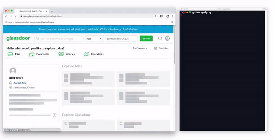The image size is (273, 140).
Task: Open the Chrome extension icon beside the star
Action: [161, 16]
